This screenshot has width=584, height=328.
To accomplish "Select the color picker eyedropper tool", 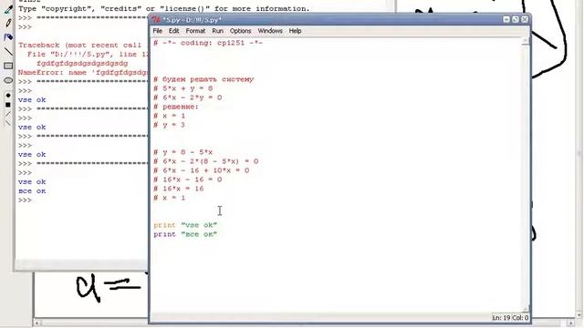I will coord(8,9).
